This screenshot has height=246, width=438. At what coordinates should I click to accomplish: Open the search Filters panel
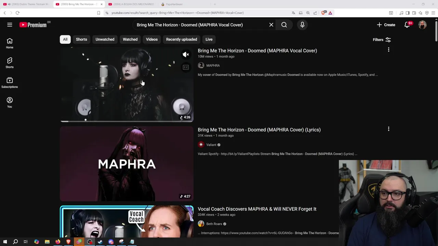(x=382, y=40)
